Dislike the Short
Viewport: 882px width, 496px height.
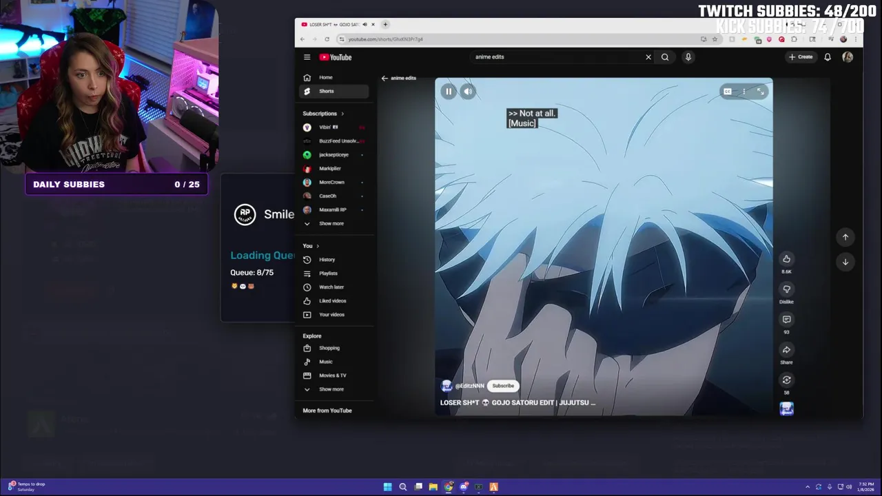click(786, 289)
